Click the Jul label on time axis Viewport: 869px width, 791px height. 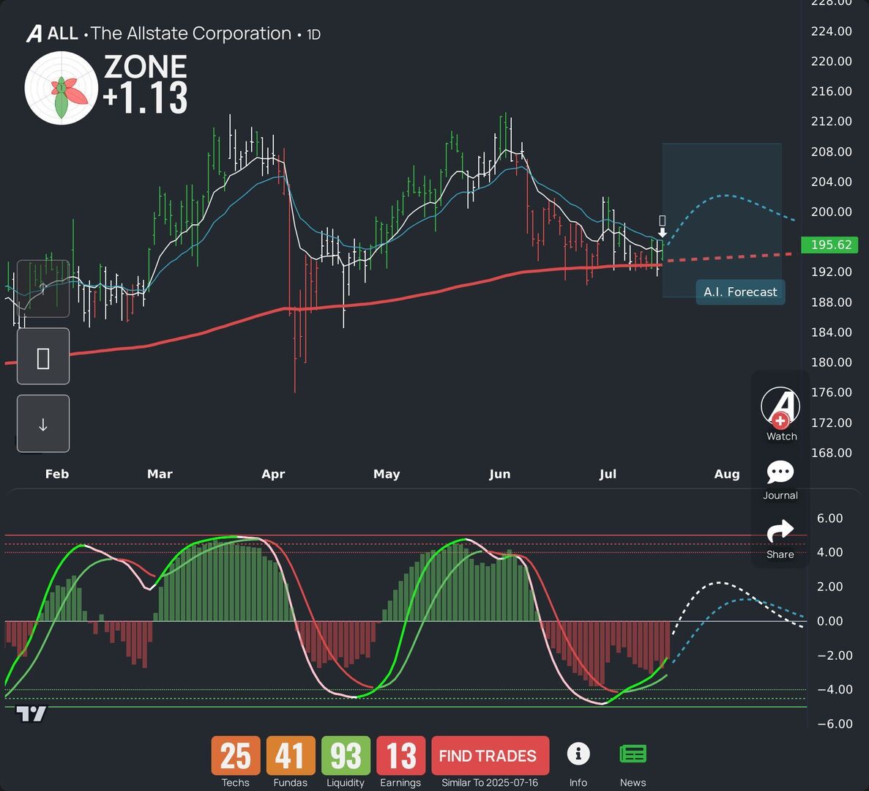(x=608, y=474)
